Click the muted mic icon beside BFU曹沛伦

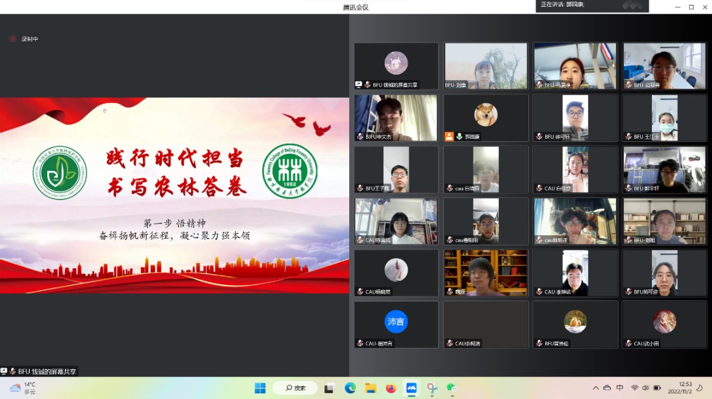point(539,343)
